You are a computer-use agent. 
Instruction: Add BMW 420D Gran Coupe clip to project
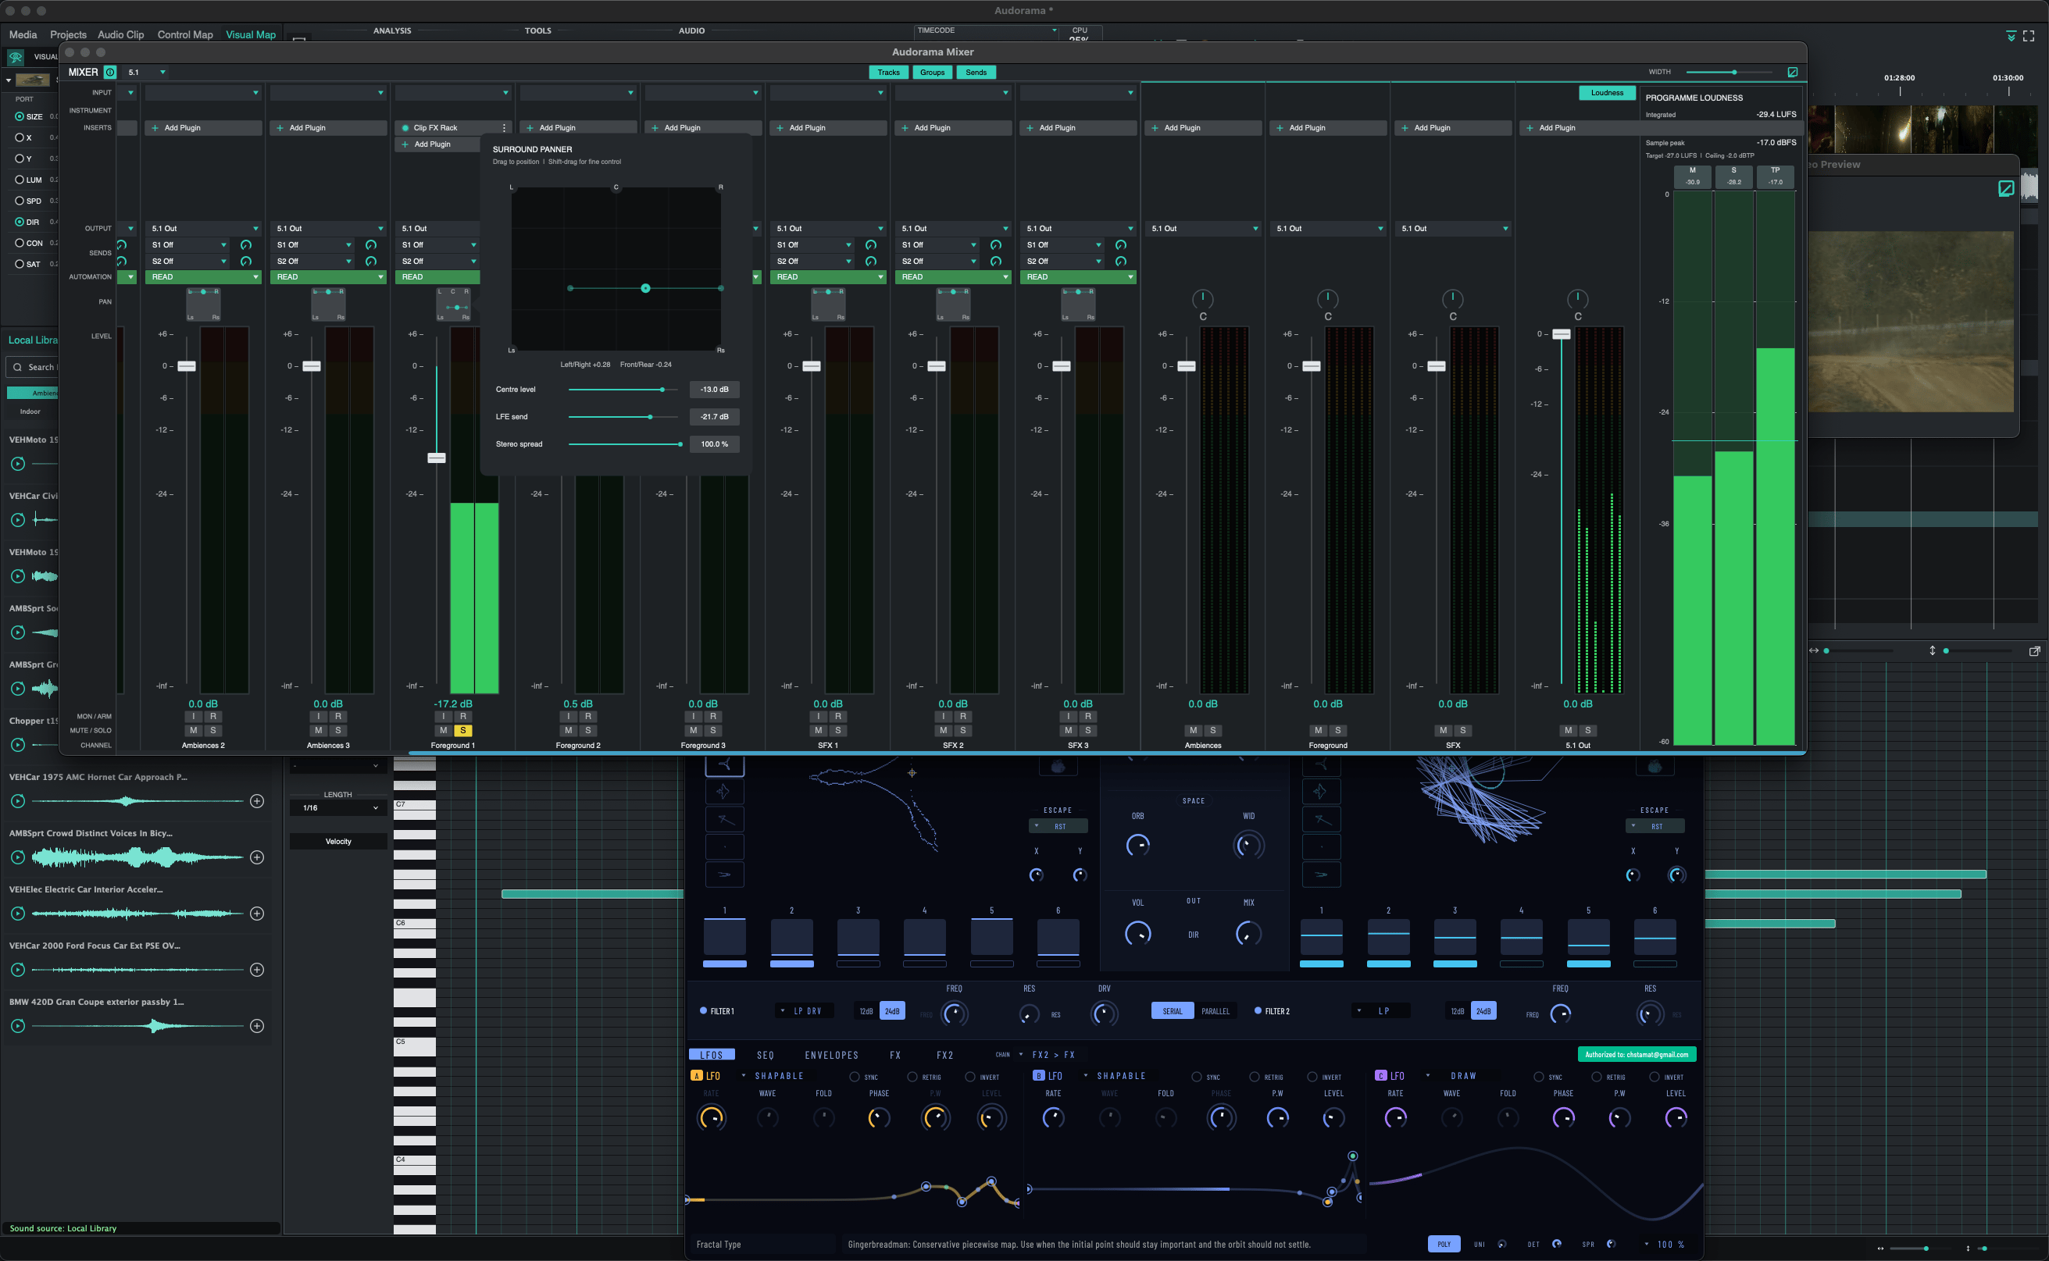(257, 1026)
